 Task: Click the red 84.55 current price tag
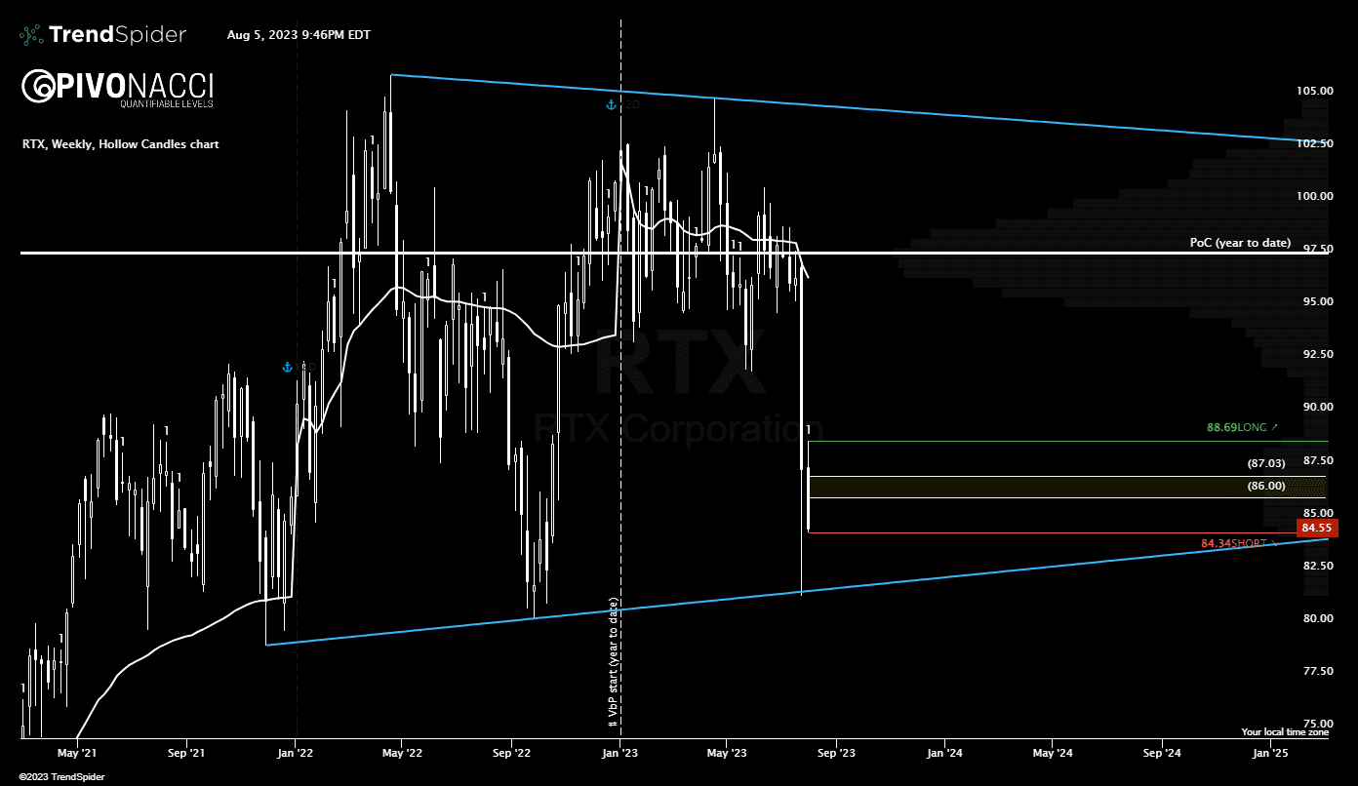point(1316,529)
